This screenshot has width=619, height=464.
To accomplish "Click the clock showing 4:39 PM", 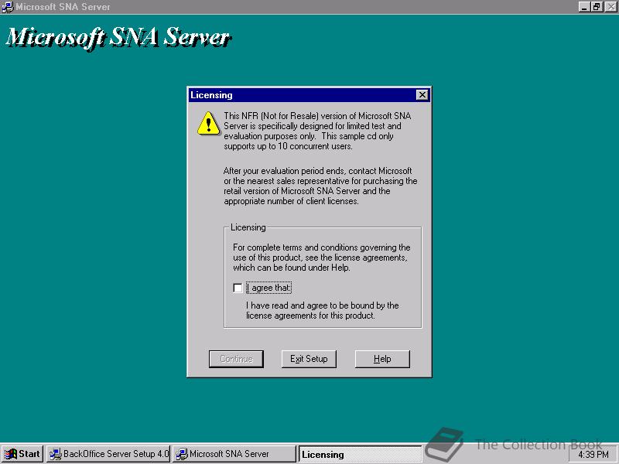I will [x=593, y=455].
